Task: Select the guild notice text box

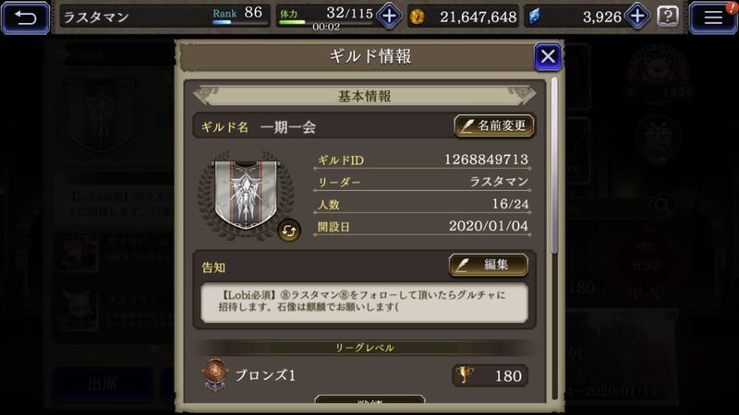Action: (x=364, y=302)
